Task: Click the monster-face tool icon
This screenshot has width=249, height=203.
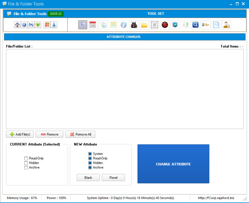Action: click(x=134, y=25)
